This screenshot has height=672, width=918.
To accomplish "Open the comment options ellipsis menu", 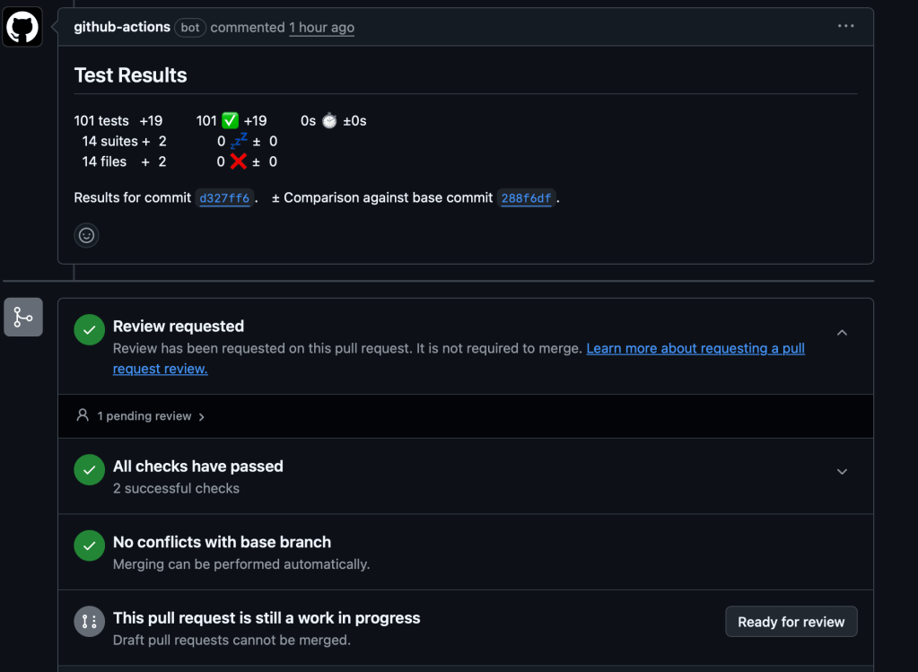I will coord(845,26).
